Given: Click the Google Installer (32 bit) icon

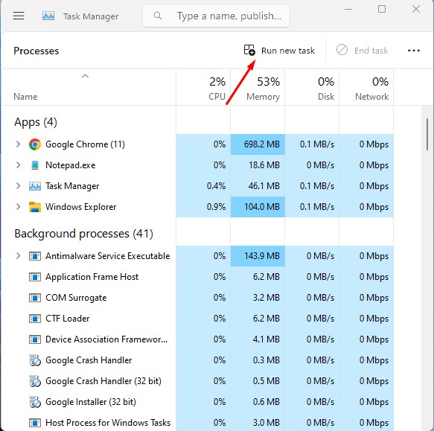Looking at the screenshot, I should (x=35, y=402).
